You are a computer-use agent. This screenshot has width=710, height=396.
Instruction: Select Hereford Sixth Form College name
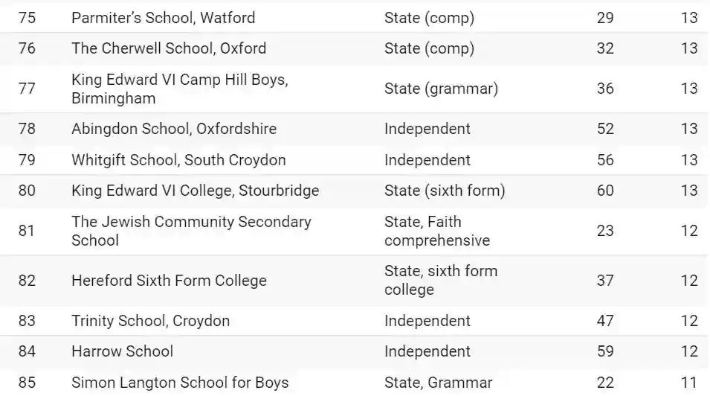(x=169, y=281)
